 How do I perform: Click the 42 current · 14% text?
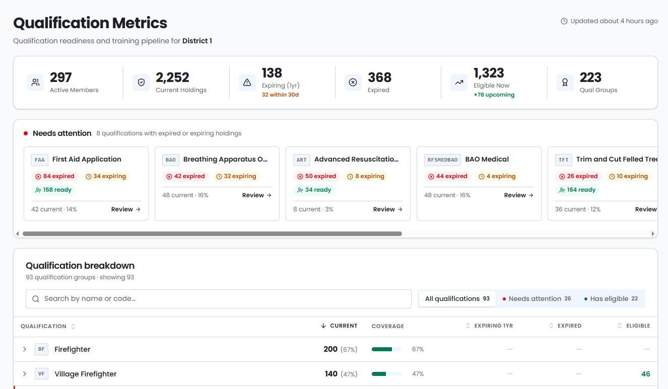tap(54, 209)
